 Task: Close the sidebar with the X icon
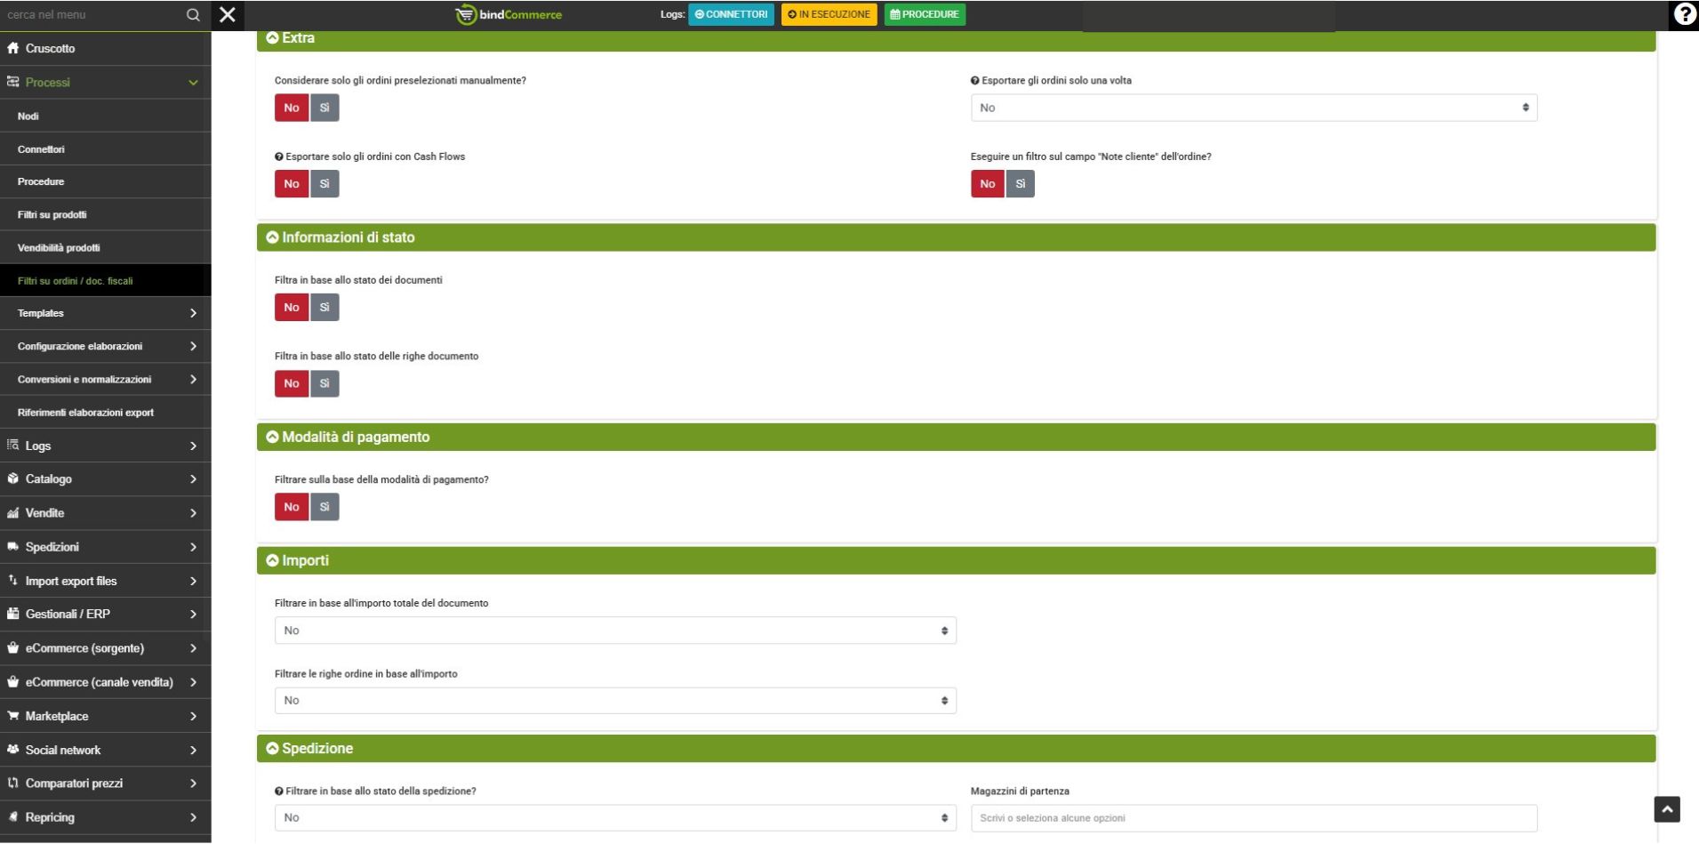click(228, 15)
